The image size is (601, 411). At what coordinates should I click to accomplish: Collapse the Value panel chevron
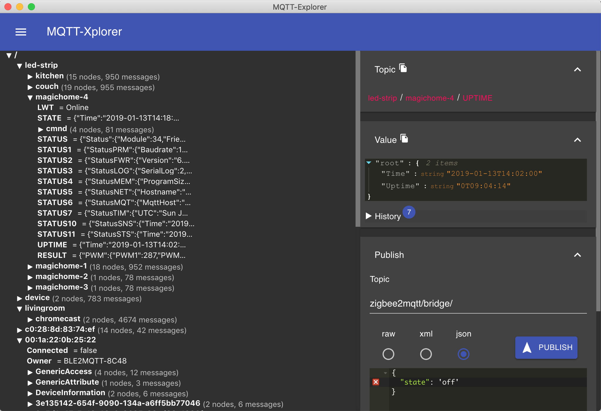click(577, 140)
